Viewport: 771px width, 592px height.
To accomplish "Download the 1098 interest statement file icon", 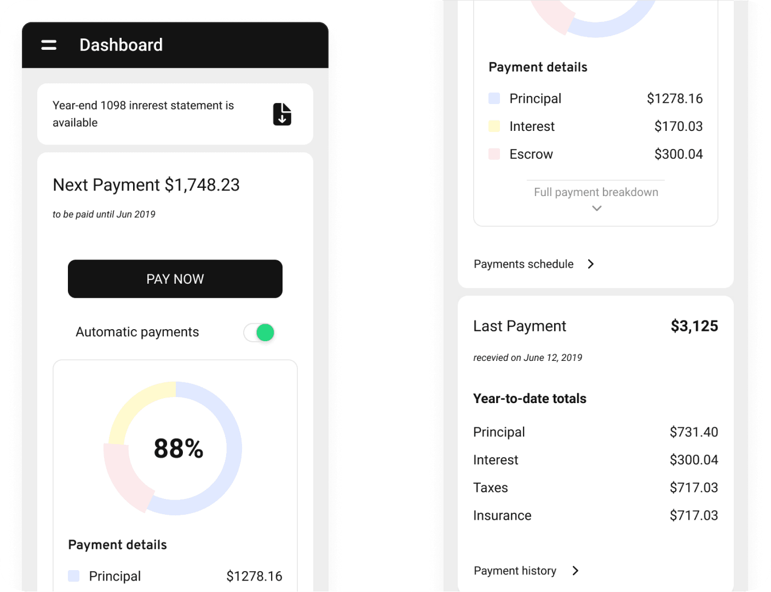I will (x=282, y=114).
